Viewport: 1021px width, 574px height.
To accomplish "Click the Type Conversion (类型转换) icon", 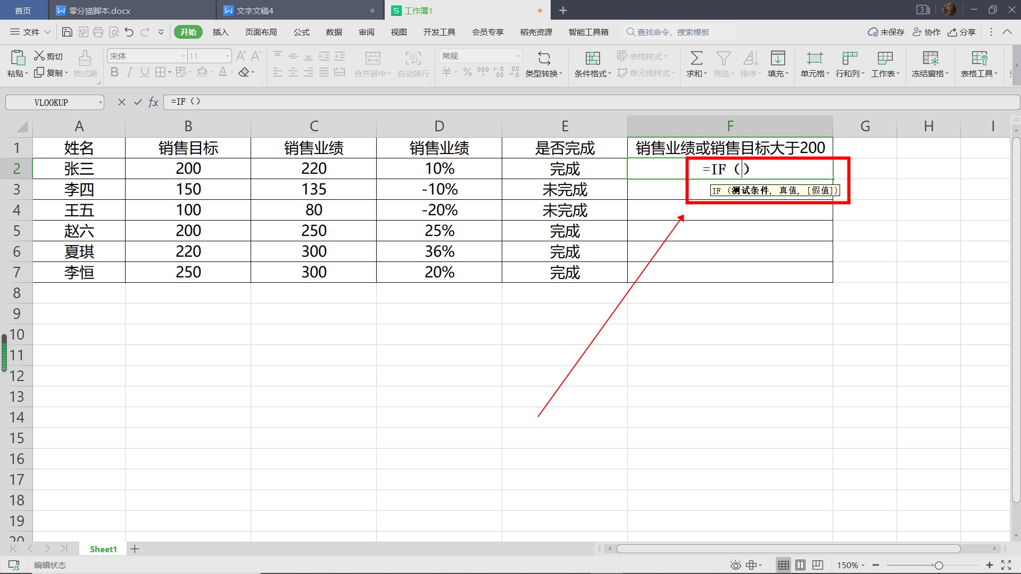I will [x=544, y=58].
